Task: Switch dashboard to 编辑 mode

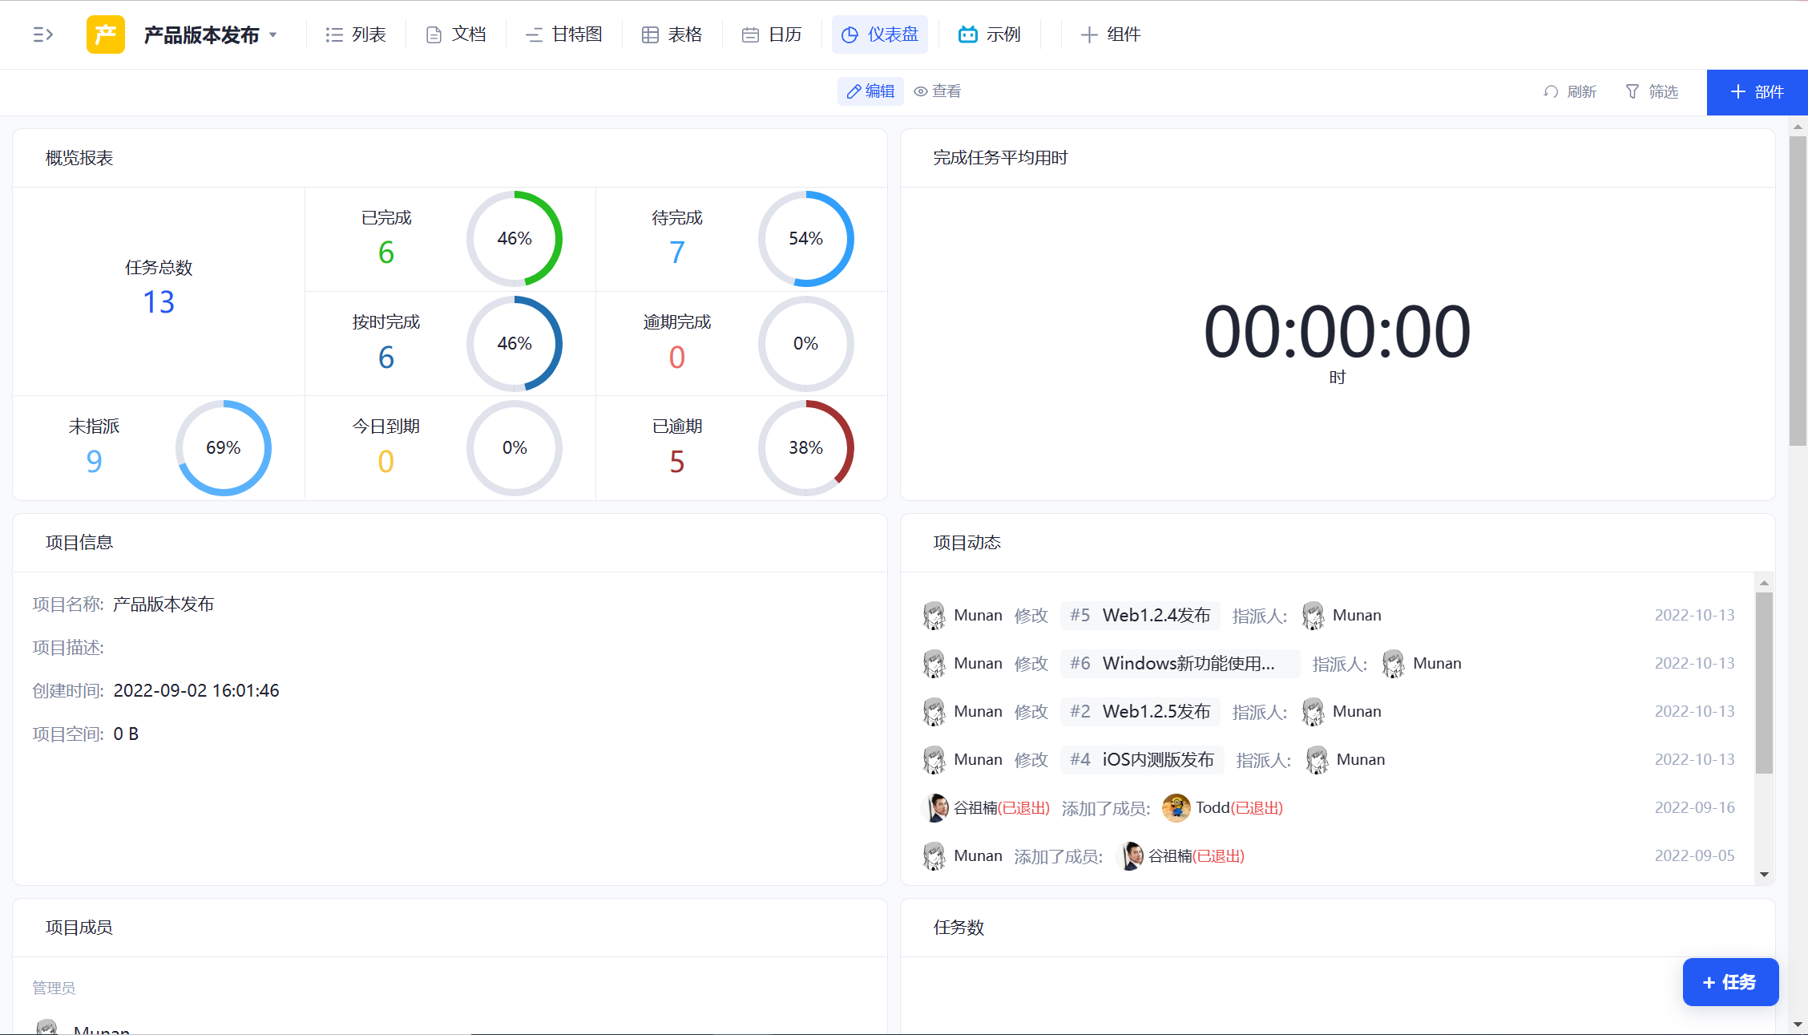Action: pyautogui.click(x=870, y=91)
